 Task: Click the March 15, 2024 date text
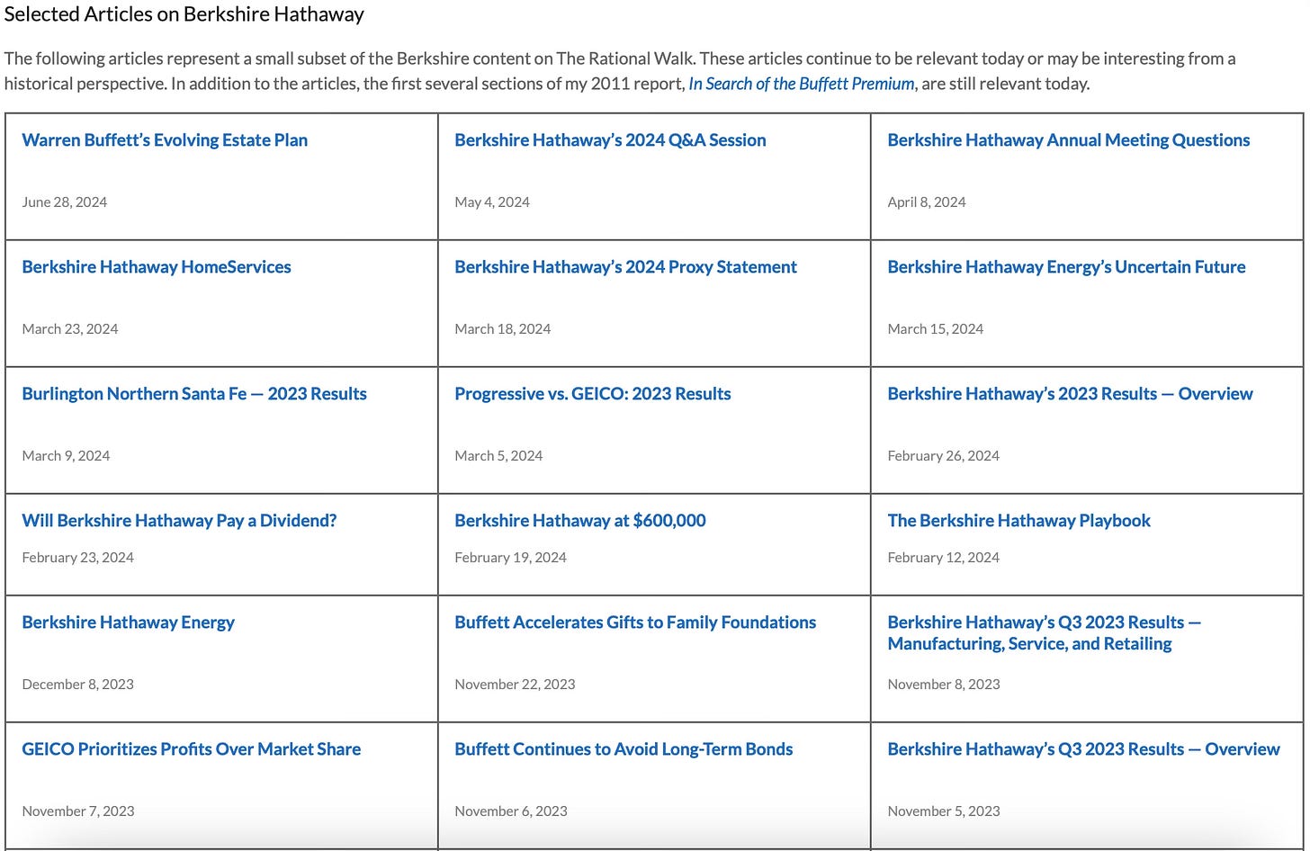936,329
